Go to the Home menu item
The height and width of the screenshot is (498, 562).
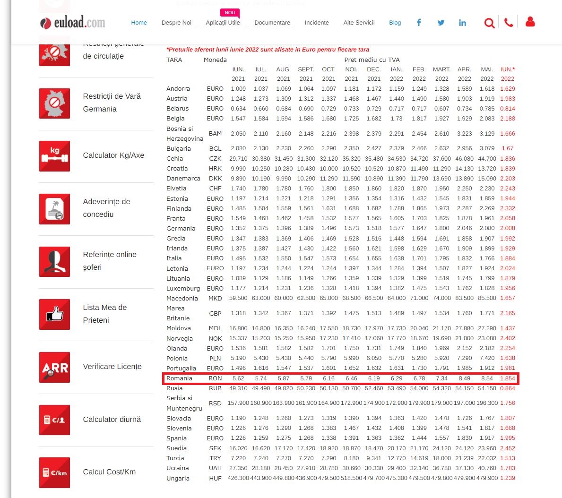pos(139,23)
